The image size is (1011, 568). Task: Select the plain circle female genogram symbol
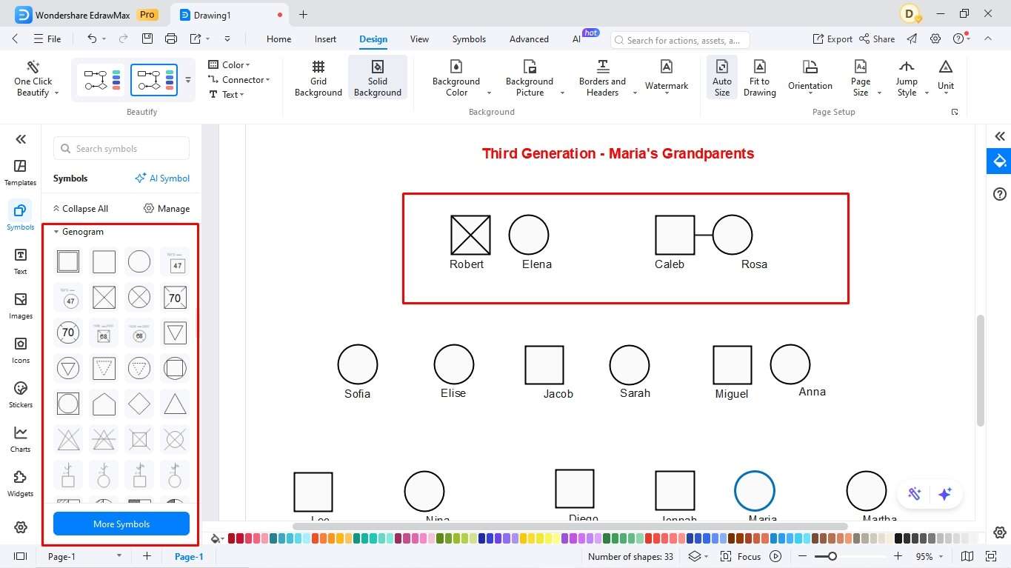pos(139,261)
